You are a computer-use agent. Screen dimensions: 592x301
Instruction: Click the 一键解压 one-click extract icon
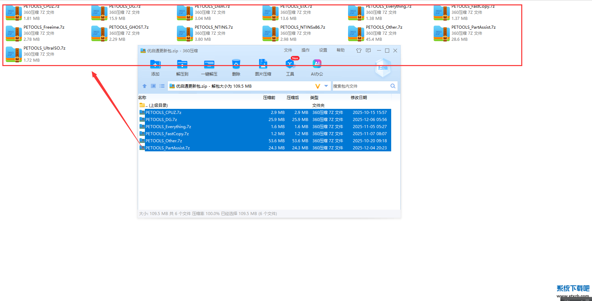point(209,65)
